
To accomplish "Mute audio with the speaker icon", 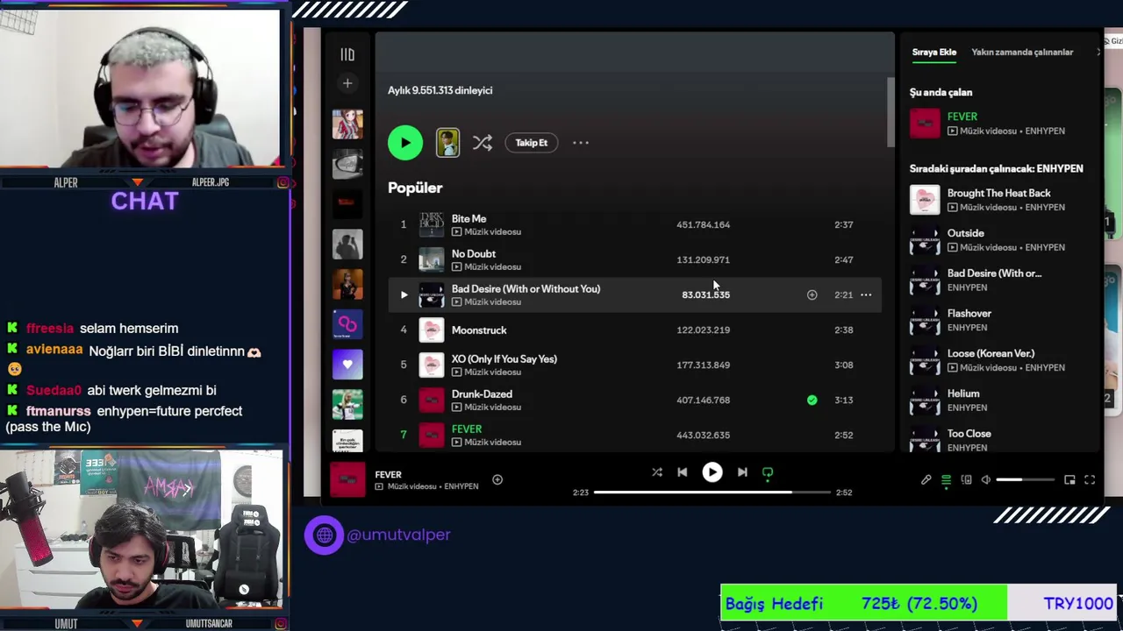I will 986,479.
